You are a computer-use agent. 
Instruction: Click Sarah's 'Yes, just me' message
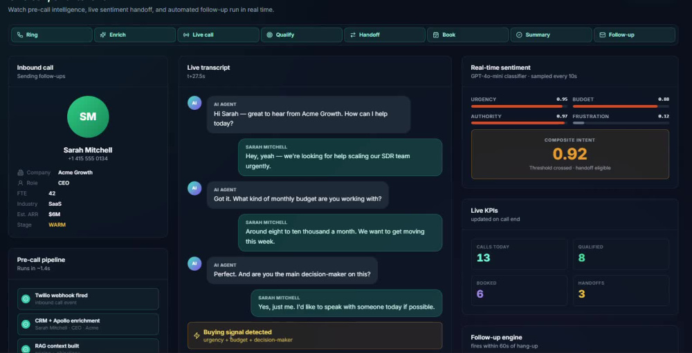[x=347, y=303]
